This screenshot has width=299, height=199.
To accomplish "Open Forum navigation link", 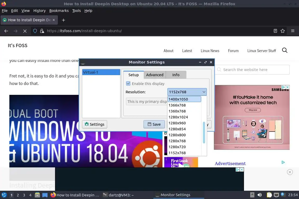I will pos(233,51).
